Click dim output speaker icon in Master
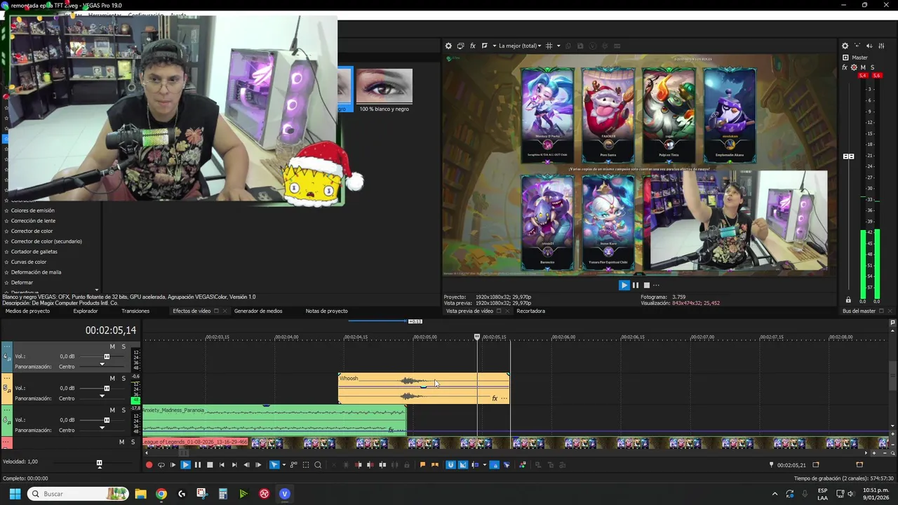Viewport: 898px width, 505px height. (x=869, y=46)
